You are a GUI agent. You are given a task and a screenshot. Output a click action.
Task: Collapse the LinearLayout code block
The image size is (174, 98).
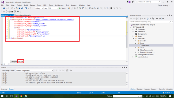[9, 20]
